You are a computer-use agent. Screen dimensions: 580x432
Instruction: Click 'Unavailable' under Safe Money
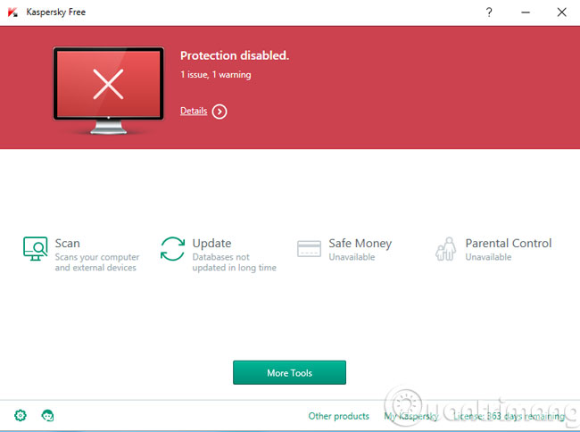(x=352, y=257)
